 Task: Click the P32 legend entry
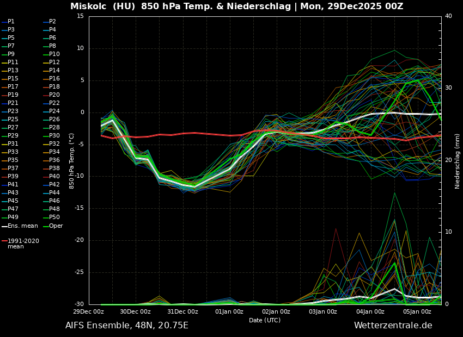[54, 144]
